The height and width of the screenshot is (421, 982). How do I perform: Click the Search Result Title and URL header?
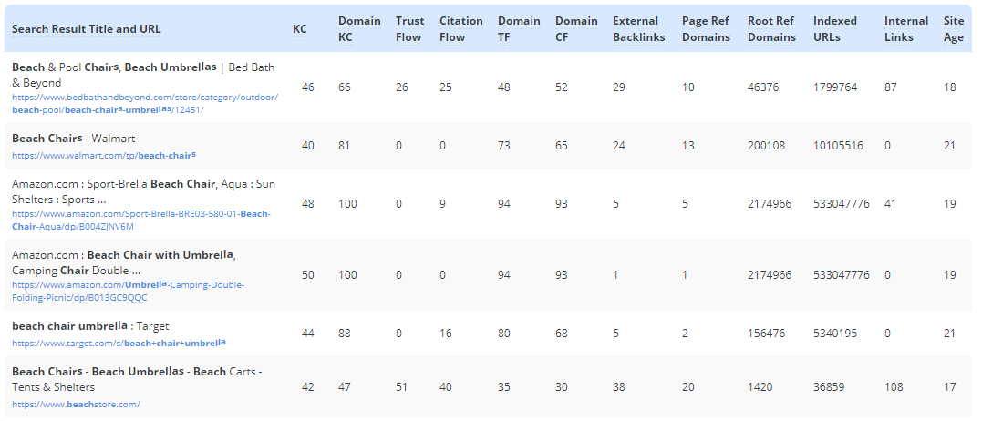(x=87, y=29)
